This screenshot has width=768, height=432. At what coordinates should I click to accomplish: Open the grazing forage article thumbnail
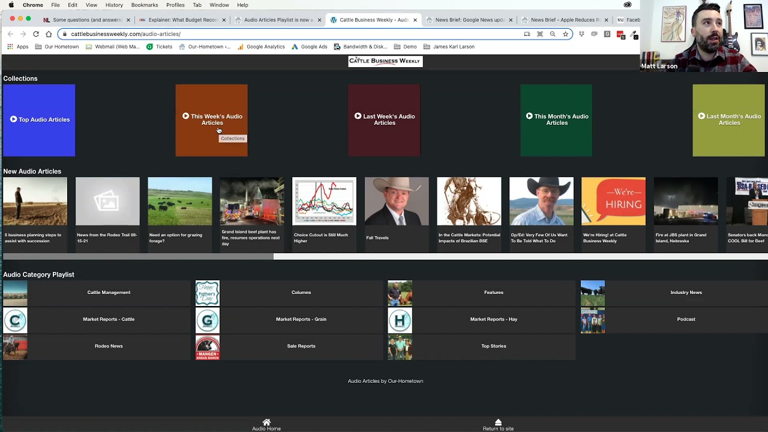[179, 201]
